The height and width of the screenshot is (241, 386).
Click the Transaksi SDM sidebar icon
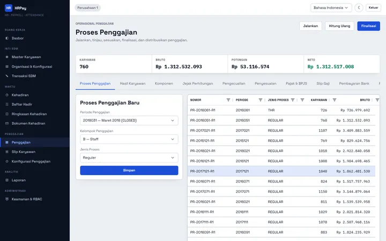(x=7, y=76)
